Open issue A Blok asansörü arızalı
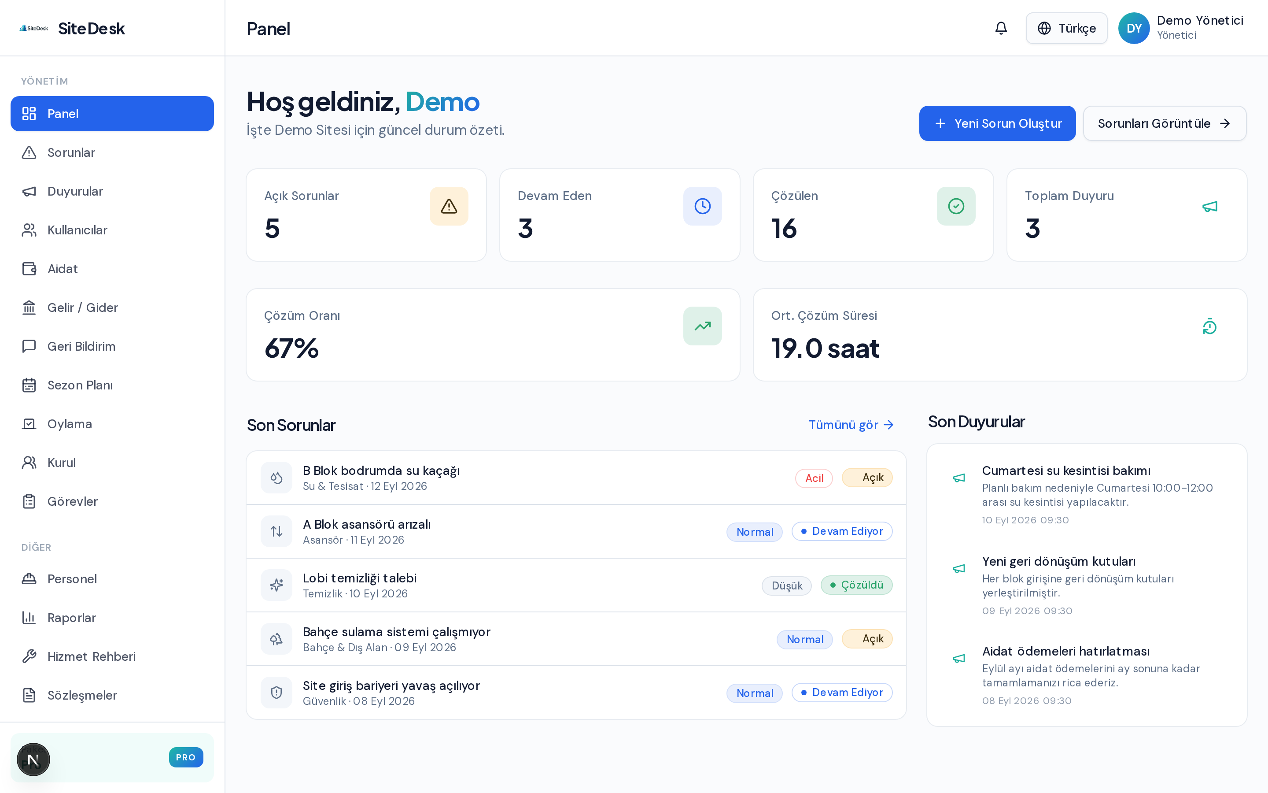Image resolution: width=1268 pixels, height=793 pixels. click(576, 531)
